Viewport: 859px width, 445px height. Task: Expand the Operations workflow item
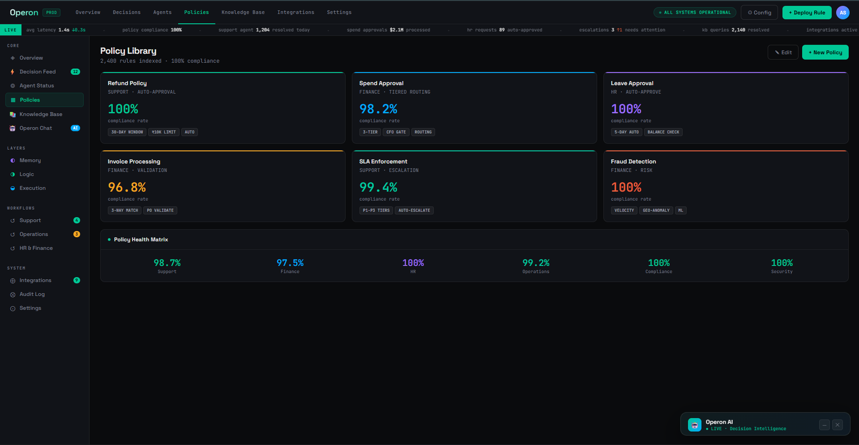pyautogui.click(x=45, y=235)
